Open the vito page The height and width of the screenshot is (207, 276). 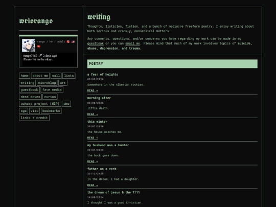[35, 111]
